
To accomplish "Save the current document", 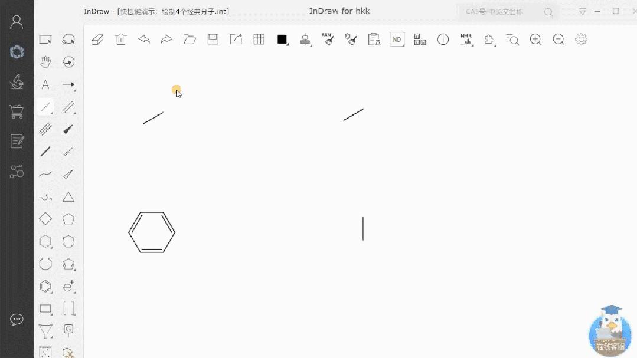I will (x=213, y=39).
